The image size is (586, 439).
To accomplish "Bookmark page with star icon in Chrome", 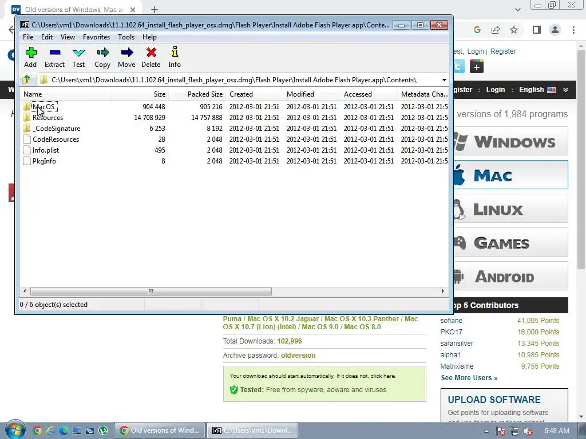I will [x=514, y=30].
